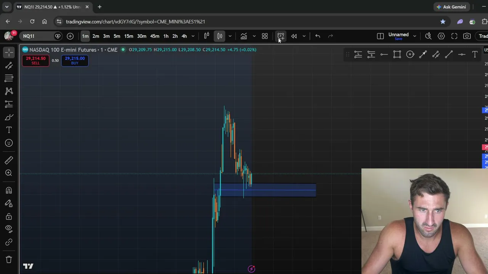Remove drawings with the trash icon
This screenshot has height=274, width=488.
(9, 260)
